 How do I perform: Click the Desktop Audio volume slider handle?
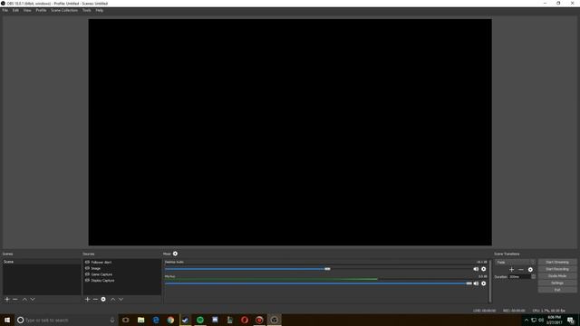click(327, 269)
